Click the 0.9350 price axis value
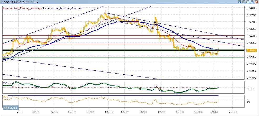 [x=251, y=71]
